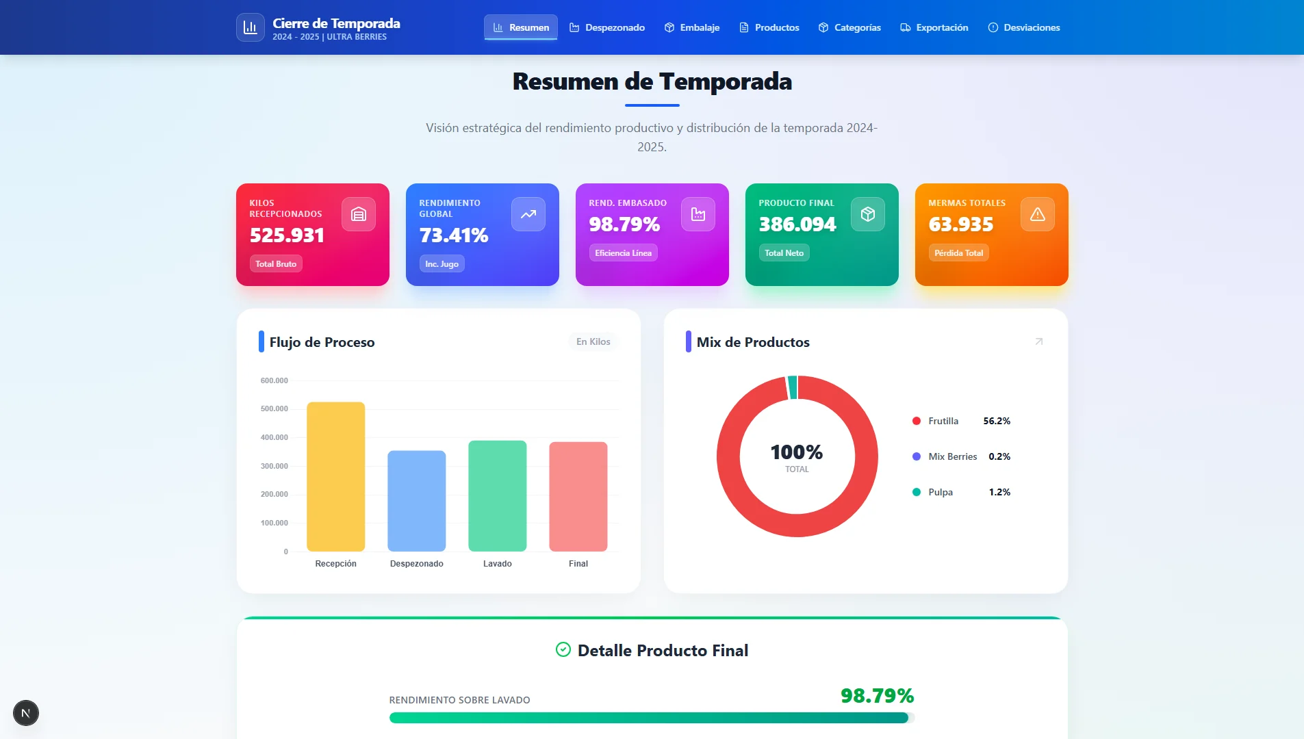
Task: Open the Next.js dev tools round badge
Action: point(26,713)
